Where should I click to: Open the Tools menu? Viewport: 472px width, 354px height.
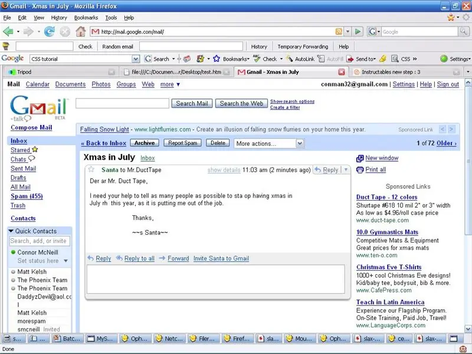point(111,18)
